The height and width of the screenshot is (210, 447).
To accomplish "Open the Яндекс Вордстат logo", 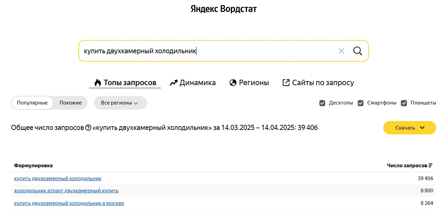I will click(224, 9).
